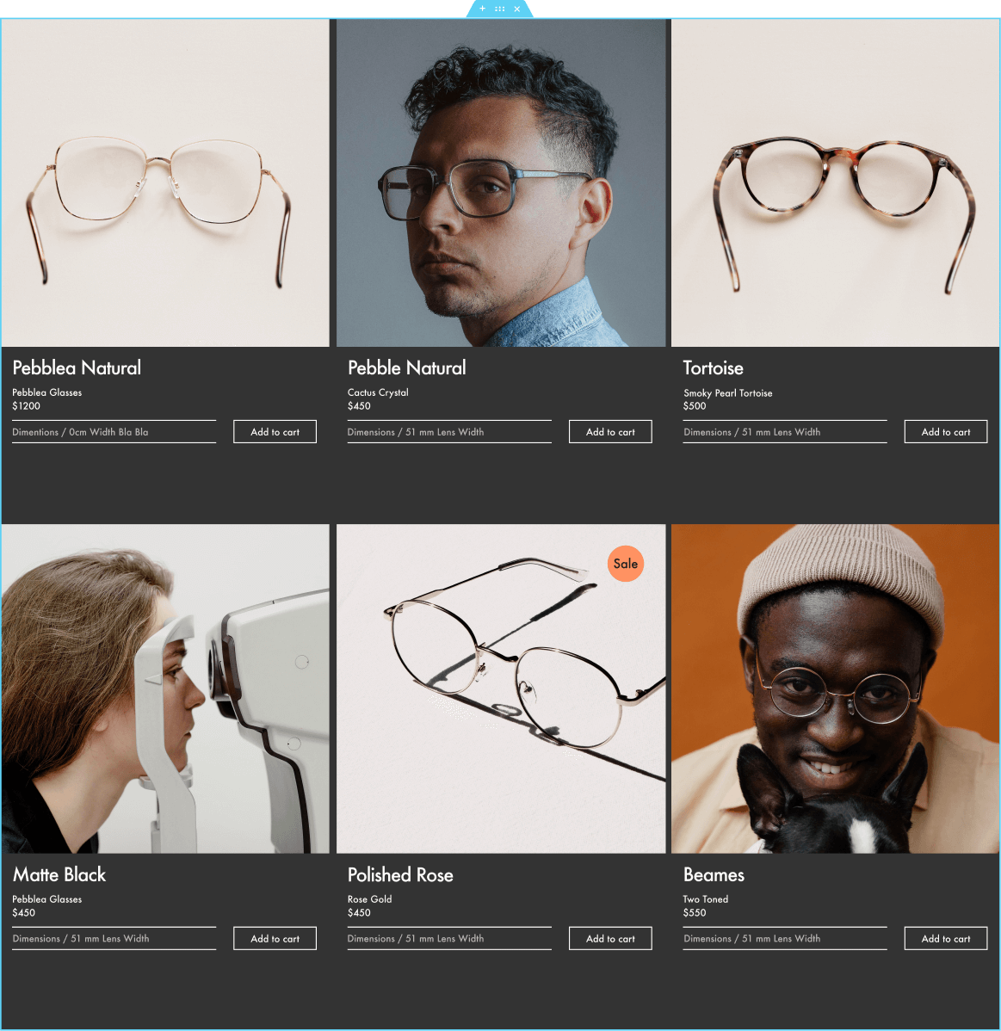The height and width of the screenshot is (1031, 1001).
Task: Open the Tortoise glasses product image
Action: 835,183
